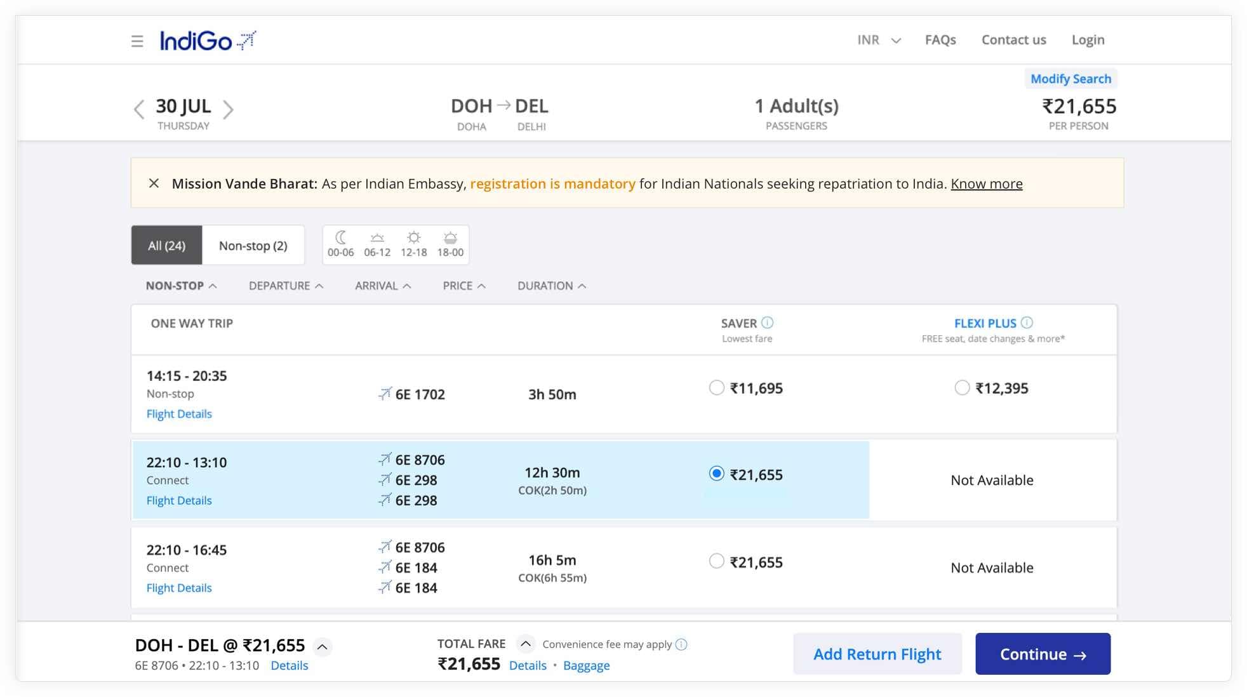
Task: Sort flights by Price
Action: pyautogui.click(x=464, y=286)
